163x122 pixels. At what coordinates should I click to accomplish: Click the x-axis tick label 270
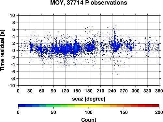124,91
